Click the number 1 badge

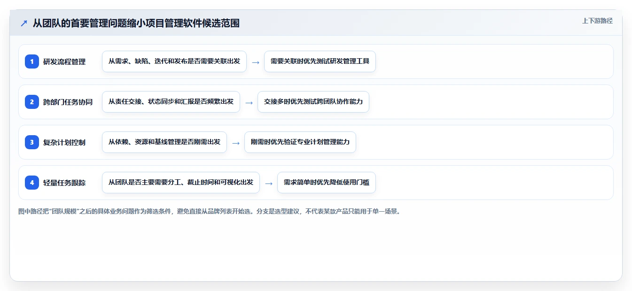32,61
